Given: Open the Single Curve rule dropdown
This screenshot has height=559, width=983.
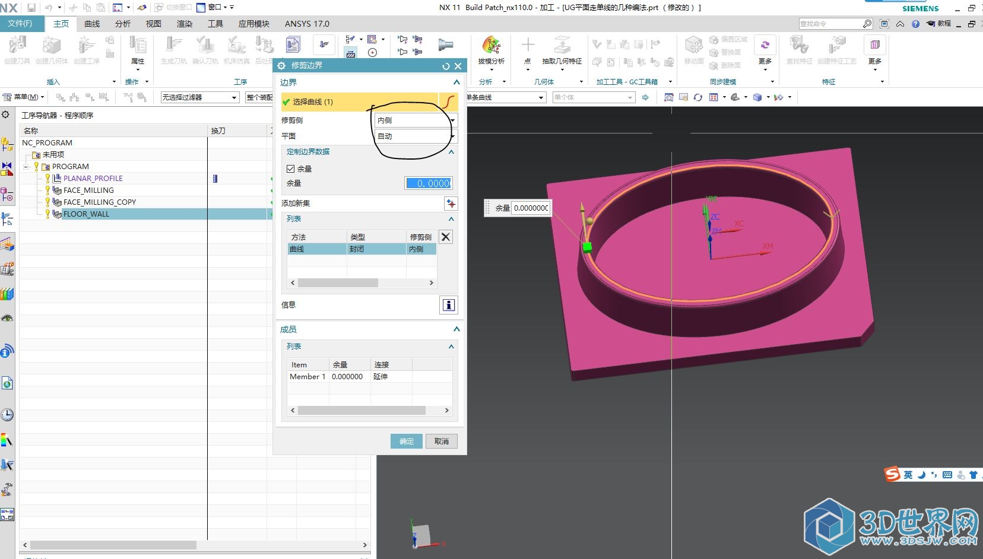Looking at the screenshot, I should click(x=506, y=97).
